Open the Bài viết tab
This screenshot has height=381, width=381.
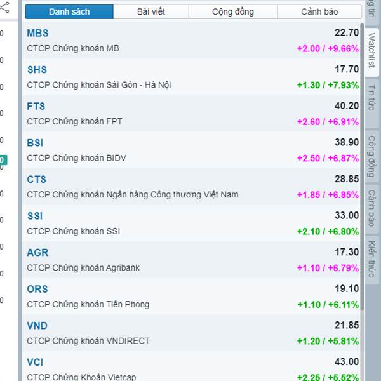151,11
